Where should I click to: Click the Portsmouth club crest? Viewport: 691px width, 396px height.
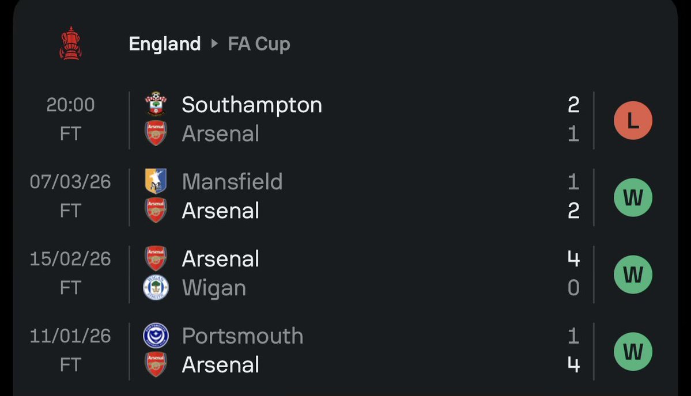pos(156,336)
